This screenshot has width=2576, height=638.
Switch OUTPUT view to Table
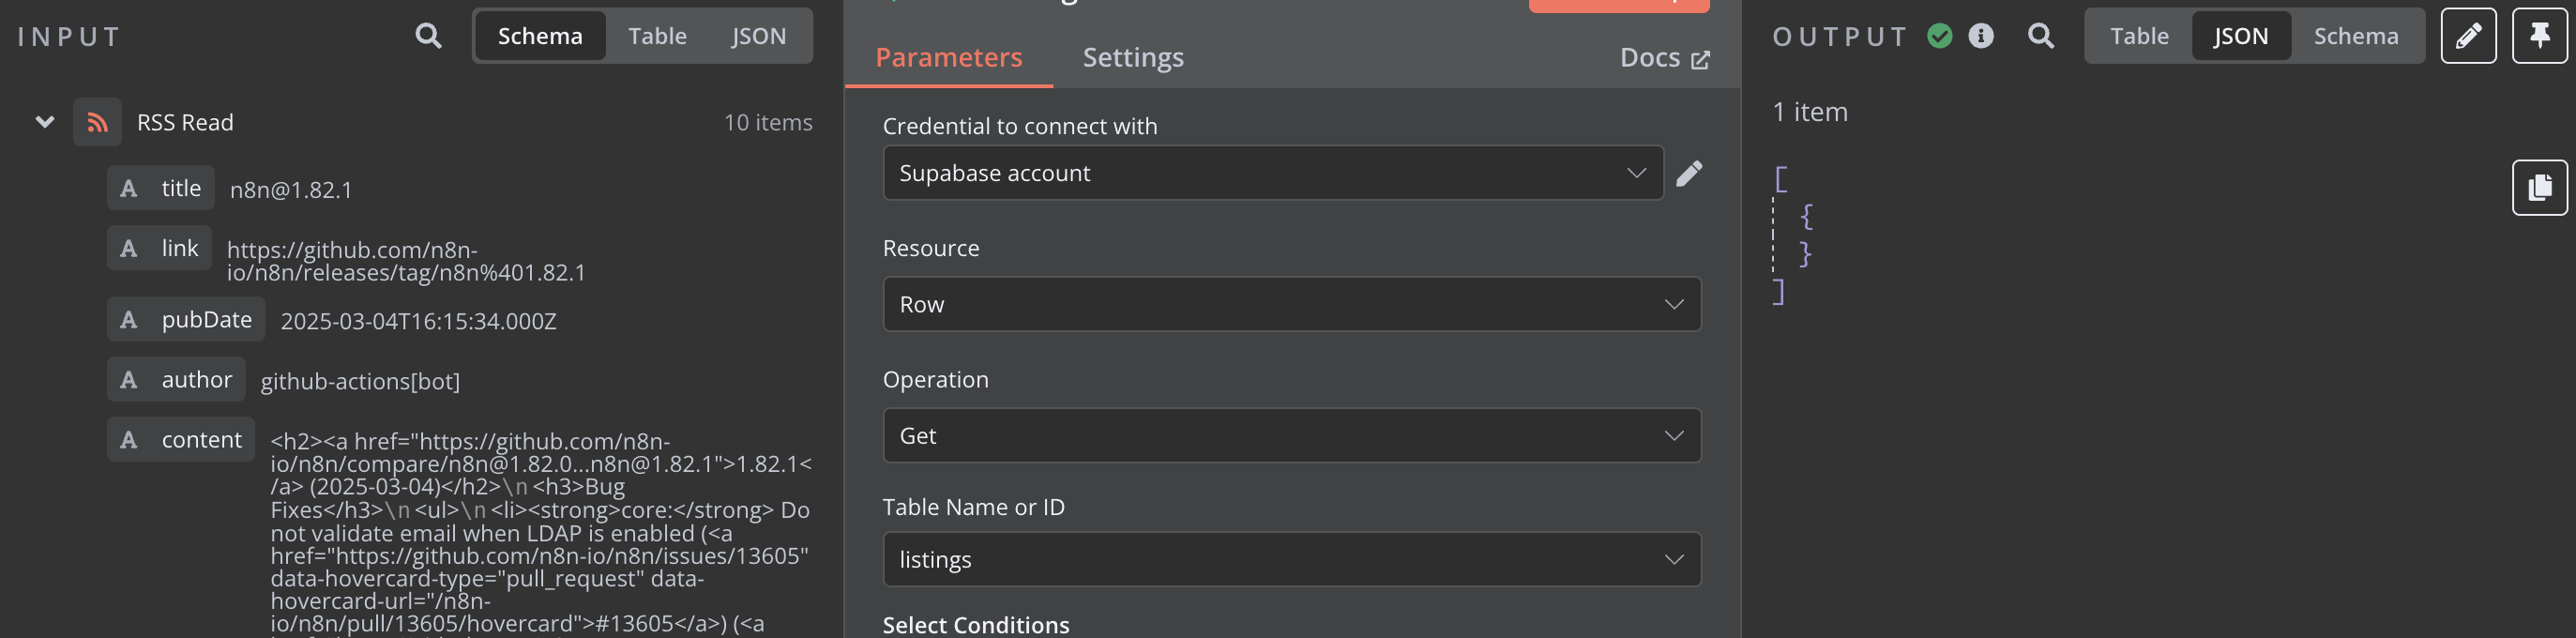2139,36
